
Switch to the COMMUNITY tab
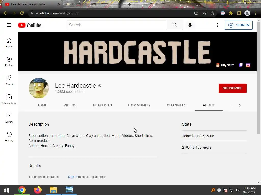[x=139, y=105]
